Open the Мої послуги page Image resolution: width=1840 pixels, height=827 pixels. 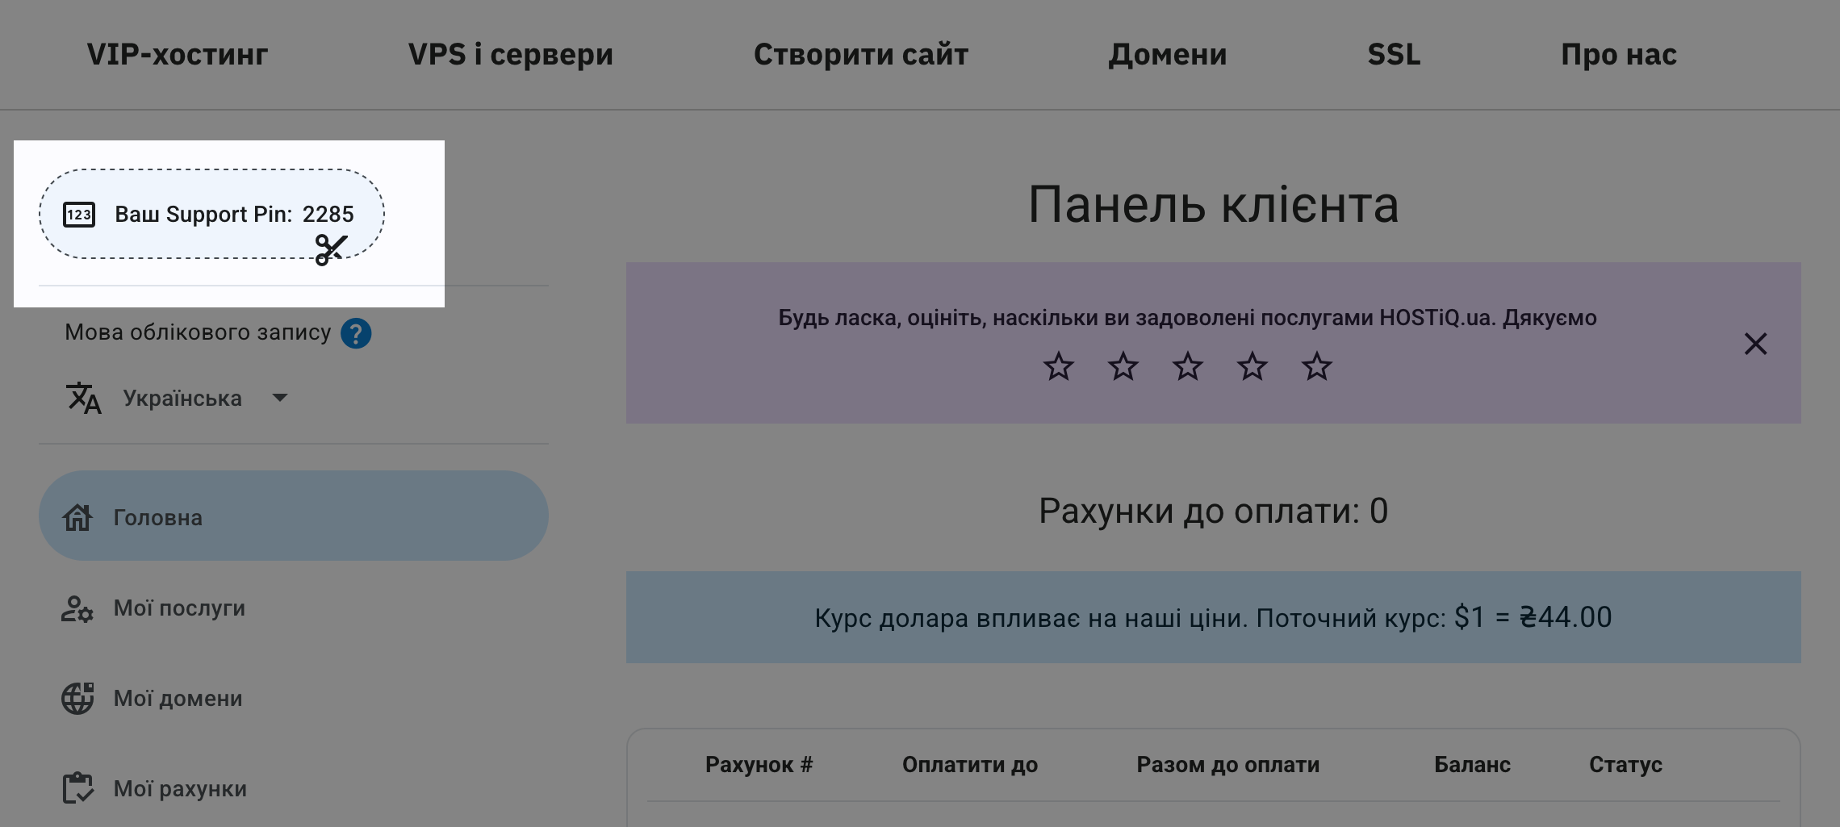tap(179, 608)
